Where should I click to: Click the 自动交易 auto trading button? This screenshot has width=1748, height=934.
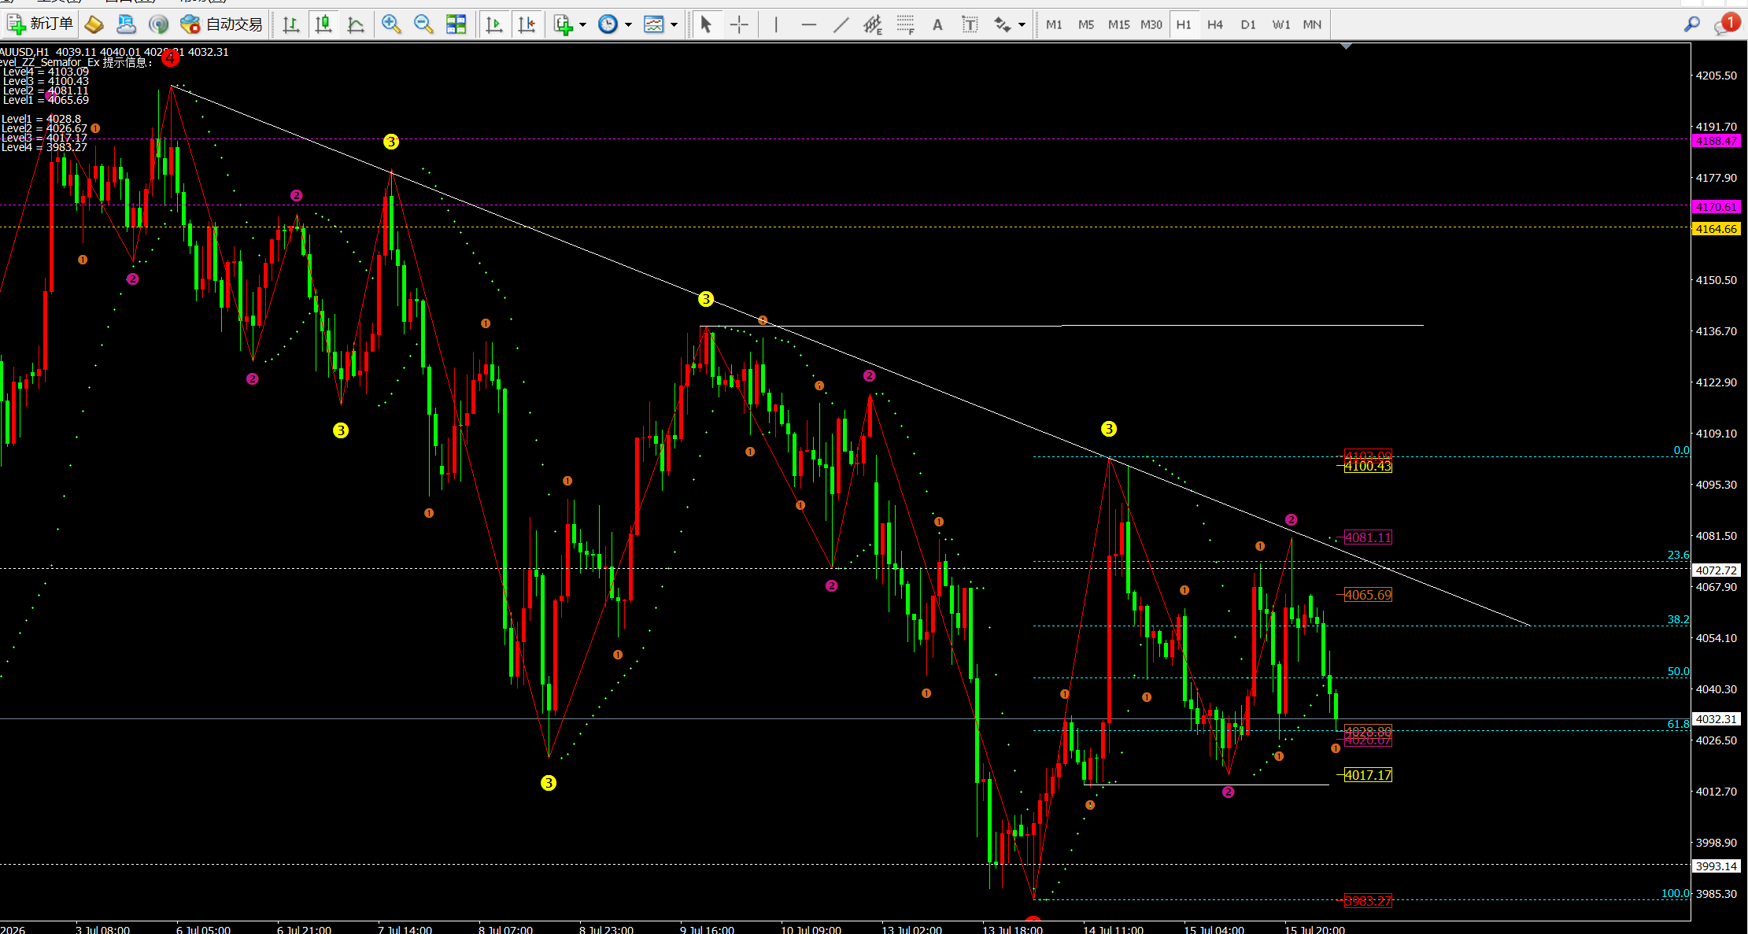click(x=221, y=24)
